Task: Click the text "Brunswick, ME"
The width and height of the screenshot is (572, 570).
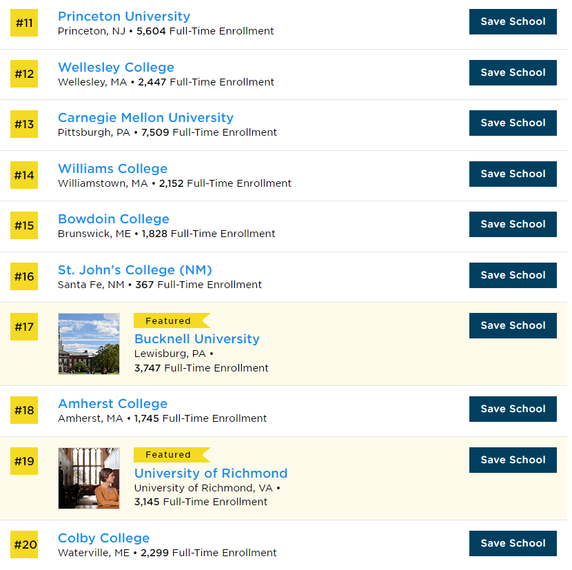Action: pos(94,234)
